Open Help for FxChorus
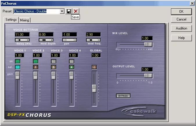Viewport: 196px width, 126px height. click(181, 38)
